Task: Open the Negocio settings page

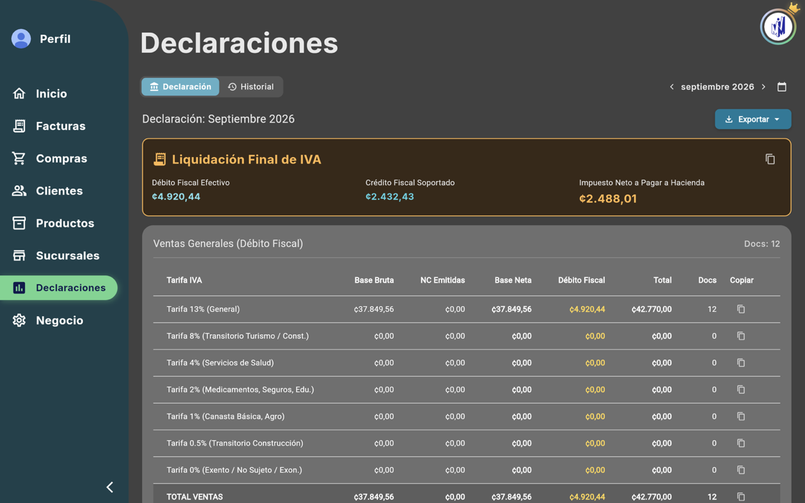Action: [x=60, y=320]
